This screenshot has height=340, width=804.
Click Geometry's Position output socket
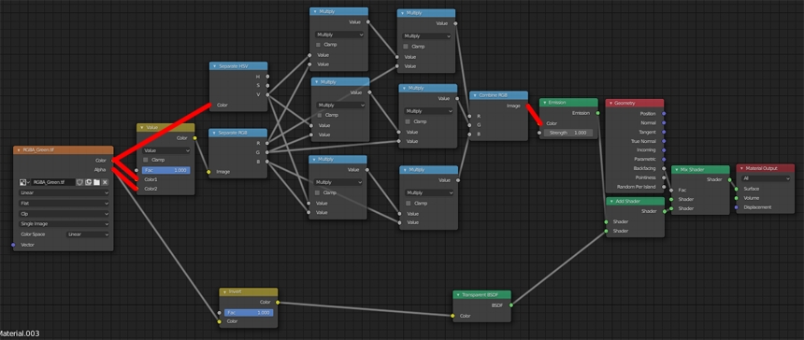(664, 113)
